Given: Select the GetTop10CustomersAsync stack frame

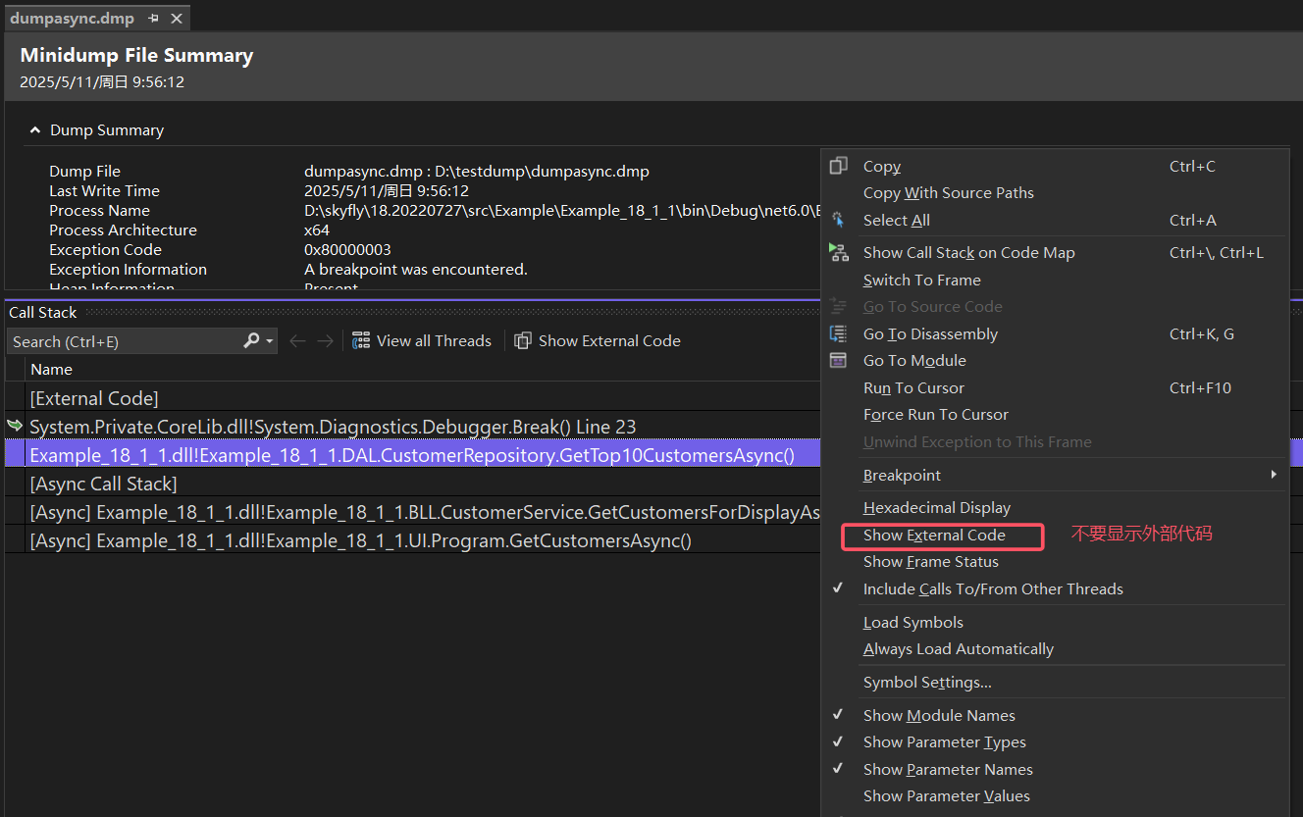Looking at the screenshot, I should coord(412,455).
